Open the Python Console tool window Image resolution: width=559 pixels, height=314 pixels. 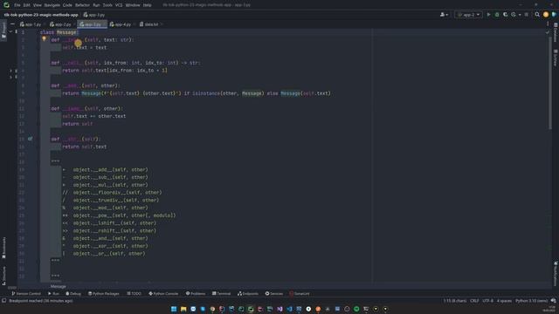click(163, 294)
